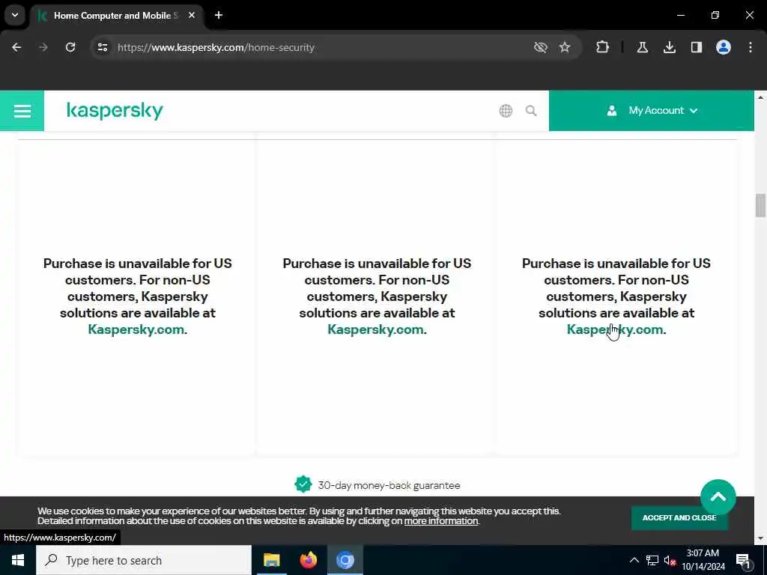Click the tracking protection eye icon
This screenshot has width=767, height=575.
[540, 47]
